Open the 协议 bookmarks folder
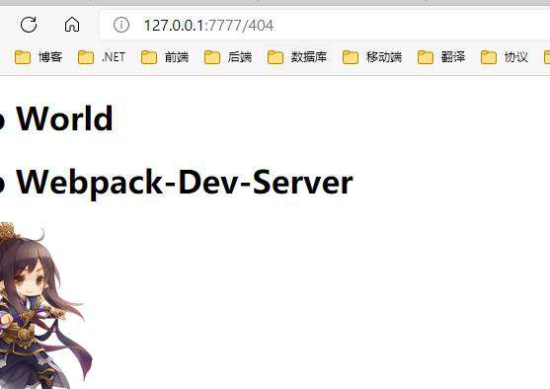The height and width of the screenshot is (389, 550). point(505,57)
